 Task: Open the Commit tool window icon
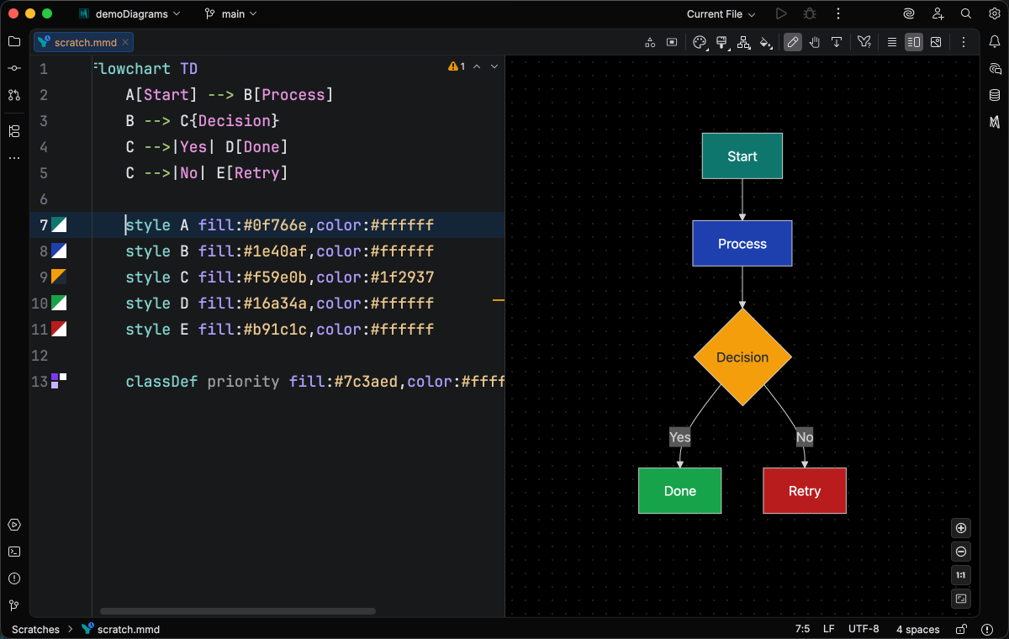coord(13,68)
